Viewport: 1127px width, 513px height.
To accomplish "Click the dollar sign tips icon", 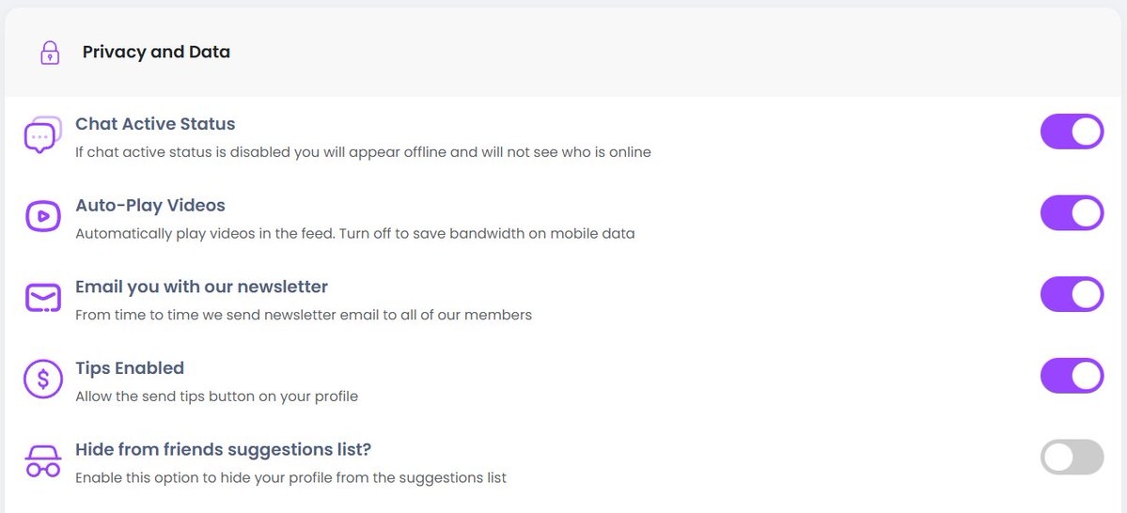I will tap(42, 380).
